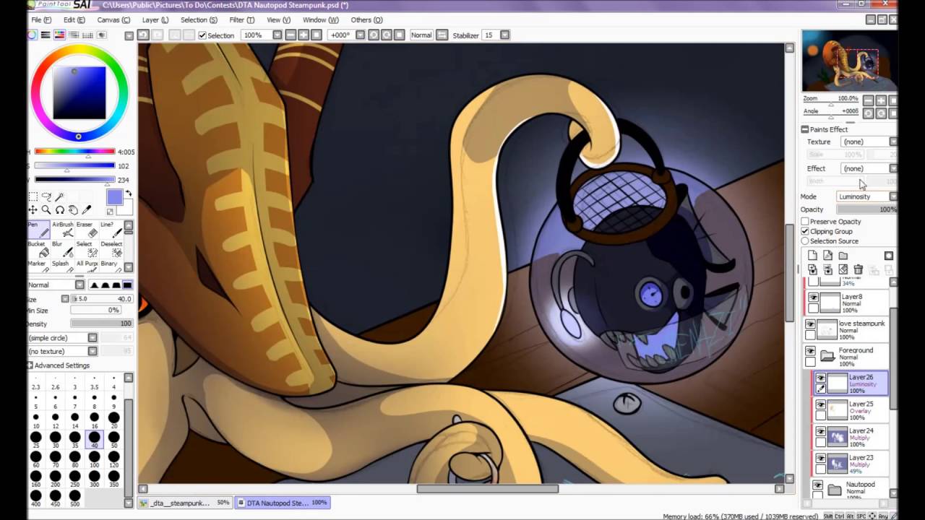This screenshot has width=925, height=520.
Task: Hide Layer23 via its eye icon
Action: coord(821,459)
